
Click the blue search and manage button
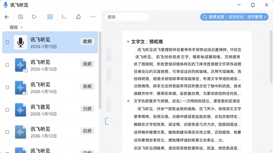[x=234, y=17]
